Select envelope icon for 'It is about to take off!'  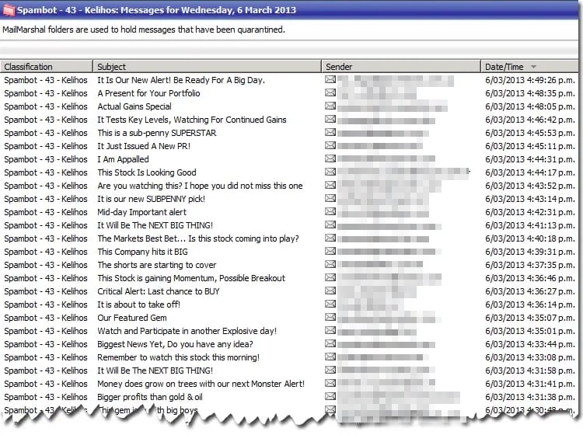pos(330,304)
